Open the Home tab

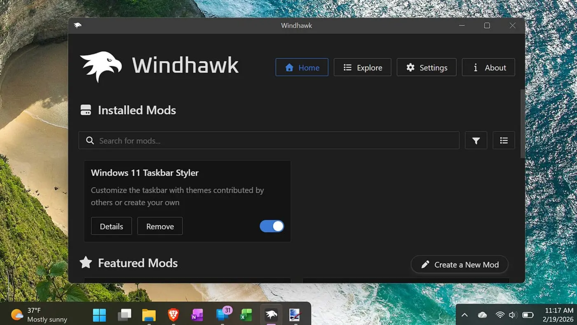pos(302,67)
